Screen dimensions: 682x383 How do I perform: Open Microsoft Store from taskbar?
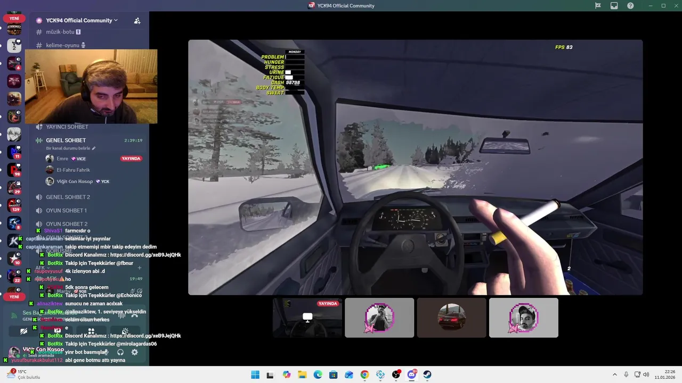pyautogui.click(x=334, y=374)
